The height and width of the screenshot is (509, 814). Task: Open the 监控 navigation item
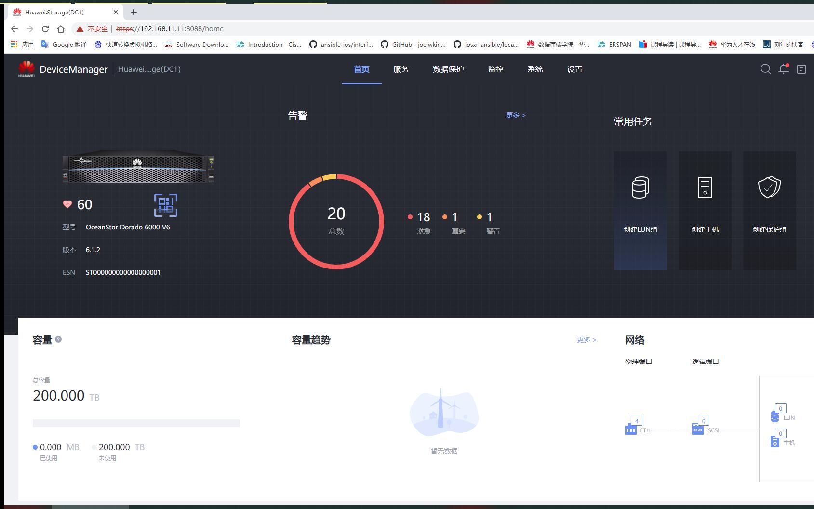(x=495, y=69)
